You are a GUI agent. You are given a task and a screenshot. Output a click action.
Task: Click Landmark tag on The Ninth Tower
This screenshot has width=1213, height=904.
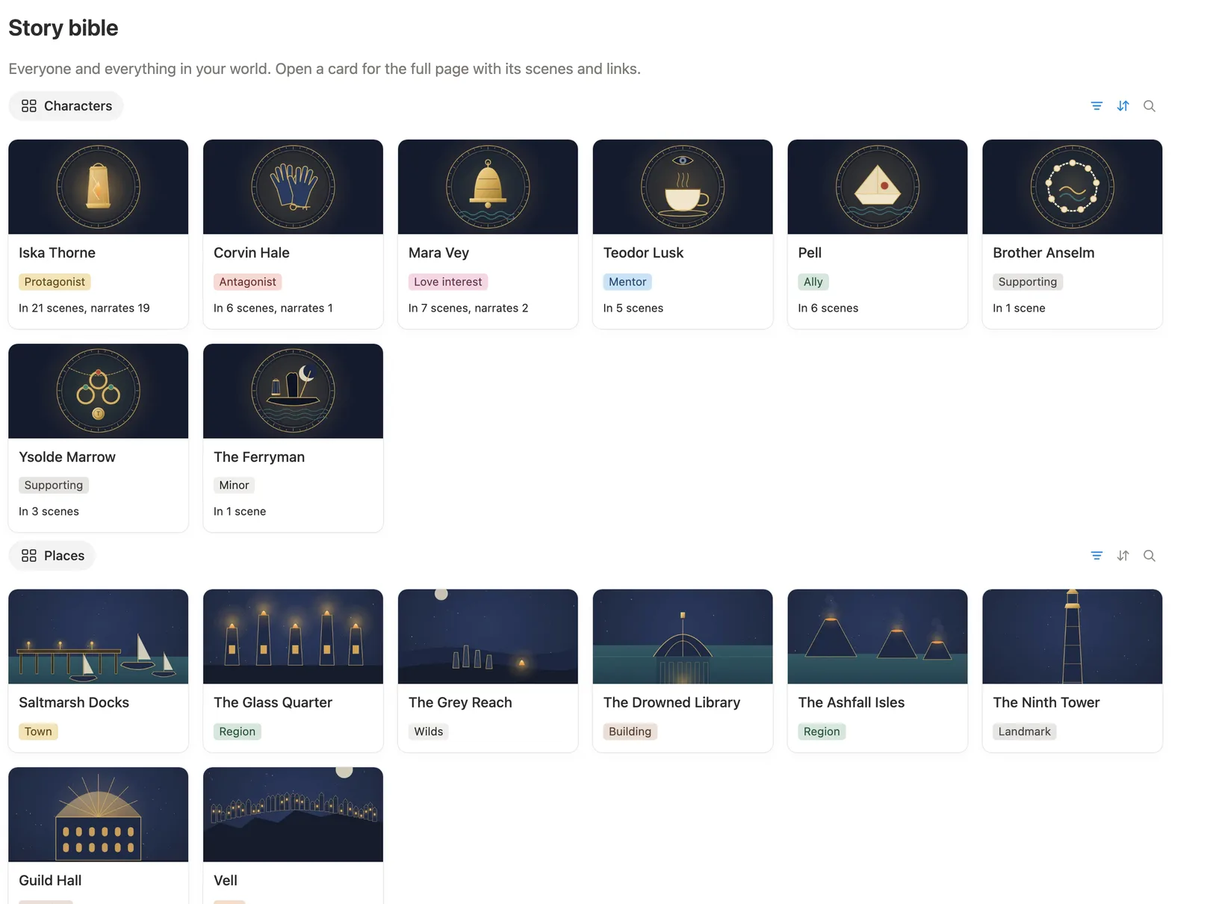click(1024, 731)
